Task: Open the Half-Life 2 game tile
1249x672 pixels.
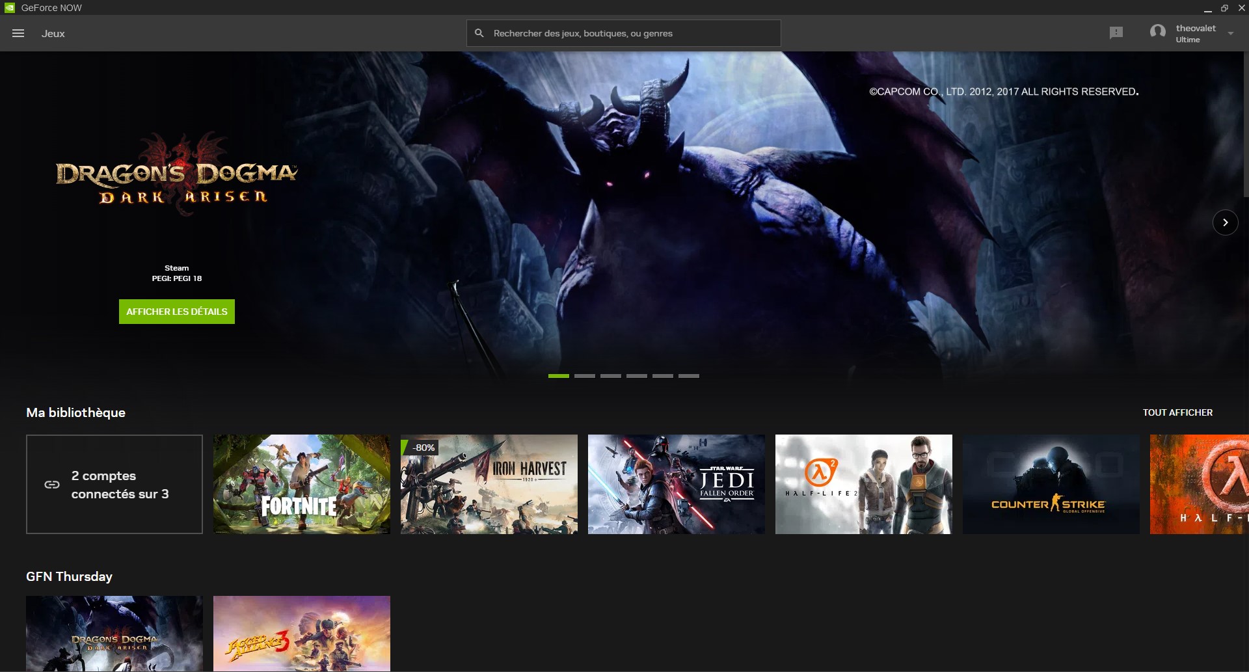Action: tap(864, 485)
